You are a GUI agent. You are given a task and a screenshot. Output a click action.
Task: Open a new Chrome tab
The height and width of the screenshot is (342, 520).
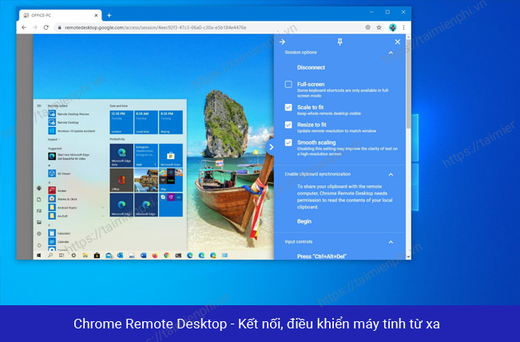click(109, 15)
